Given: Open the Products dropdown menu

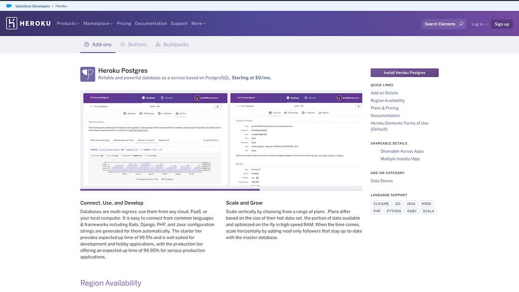Looking at the screenshot, I should tap(68, 23).
